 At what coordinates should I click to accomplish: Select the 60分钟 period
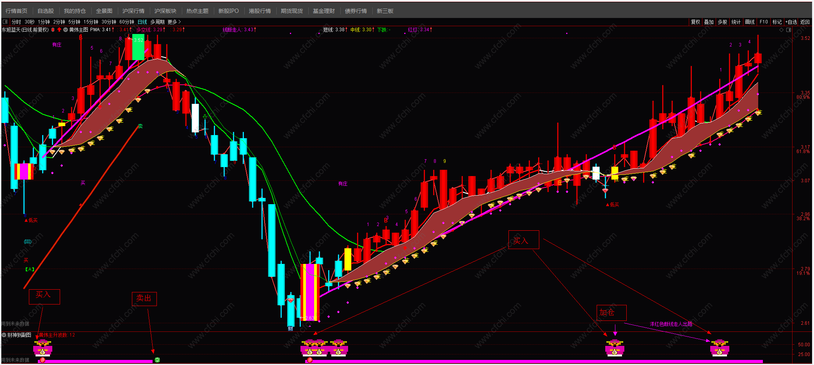coord(127,22)
